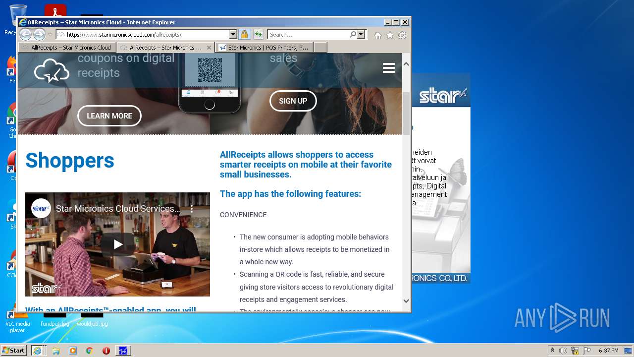This screenshot has height=357, width=634.
Task: Play the Star Micronics Cloud Services video
Action: (118, 244)
